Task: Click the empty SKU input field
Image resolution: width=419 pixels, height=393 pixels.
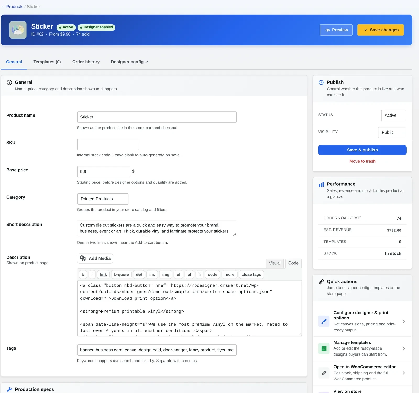Action: click(x=108, y=145)
